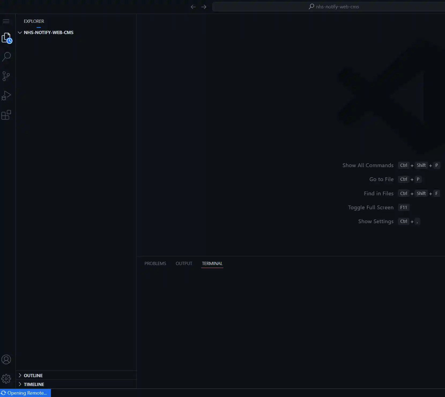
Task: Click the Go to File hint
Action: tap(381, 179)
